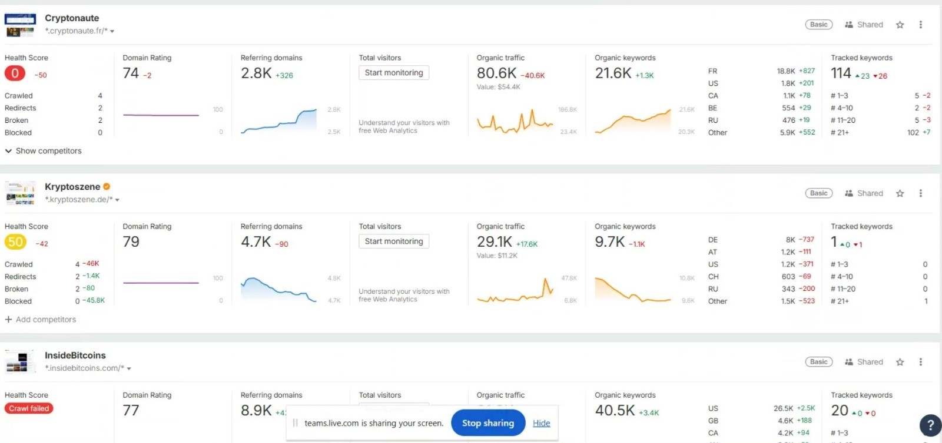Open the *.insidebitcoins.com/* scope dropdown
942x443 pixels.
tap(88, 368)
